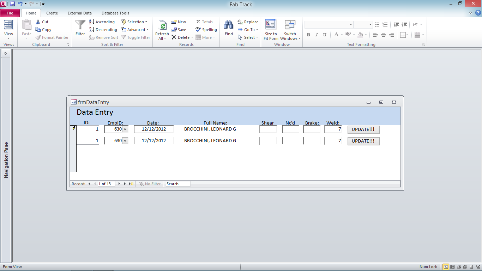Screen dimensions: 482x271
Task: Open EmpID dropdown in first record row
Action: [x=125, y=130]
